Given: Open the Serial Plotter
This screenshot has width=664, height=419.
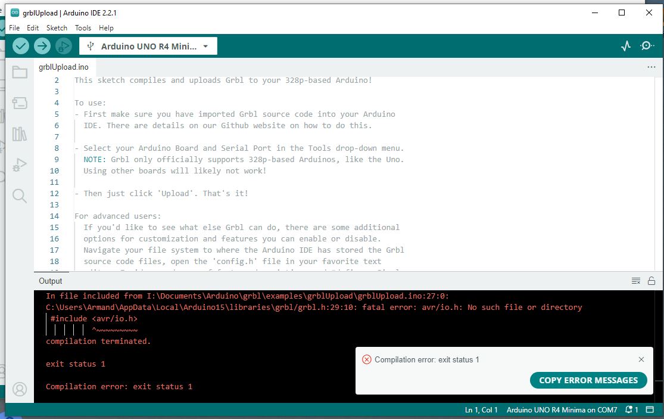Looking at the screenshot, I should 626,46.
